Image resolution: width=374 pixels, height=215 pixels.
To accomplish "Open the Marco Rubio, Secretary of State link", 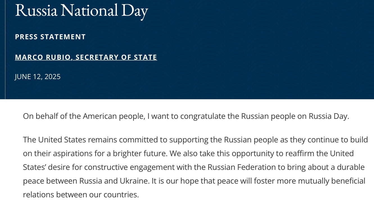I will (86, 57).
